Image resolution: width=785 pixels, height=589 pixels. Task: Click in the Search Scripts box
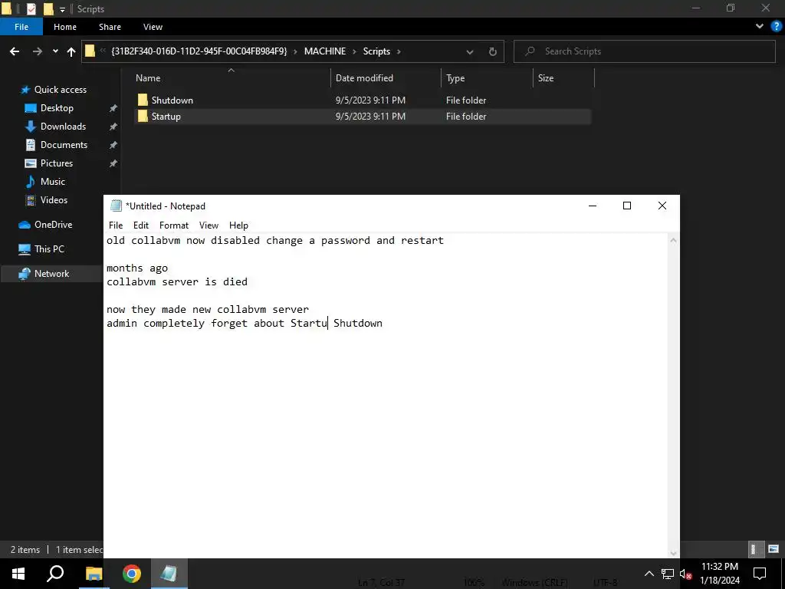tap(644, 51)
